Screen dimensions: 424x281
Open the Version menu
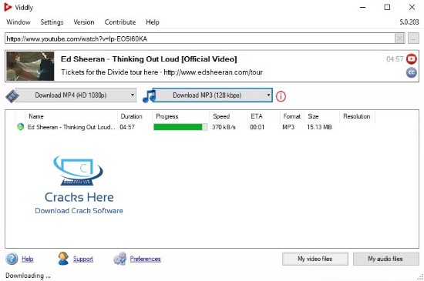click(x=84, y=22)
